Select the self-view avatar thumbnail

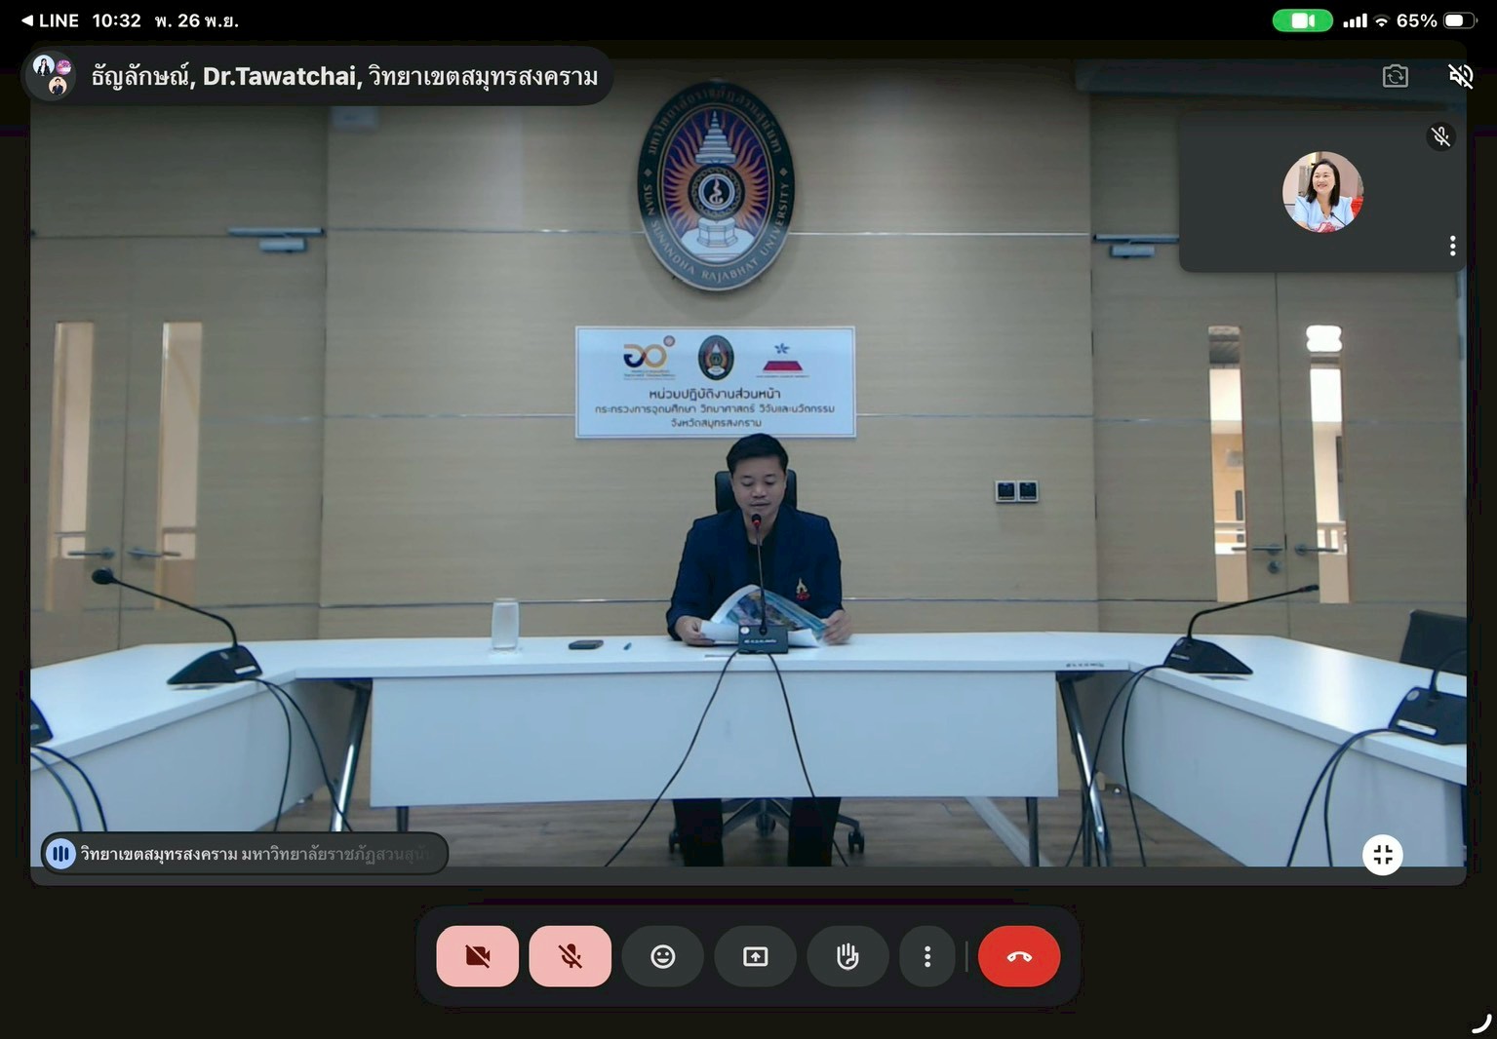point(1321,192)
